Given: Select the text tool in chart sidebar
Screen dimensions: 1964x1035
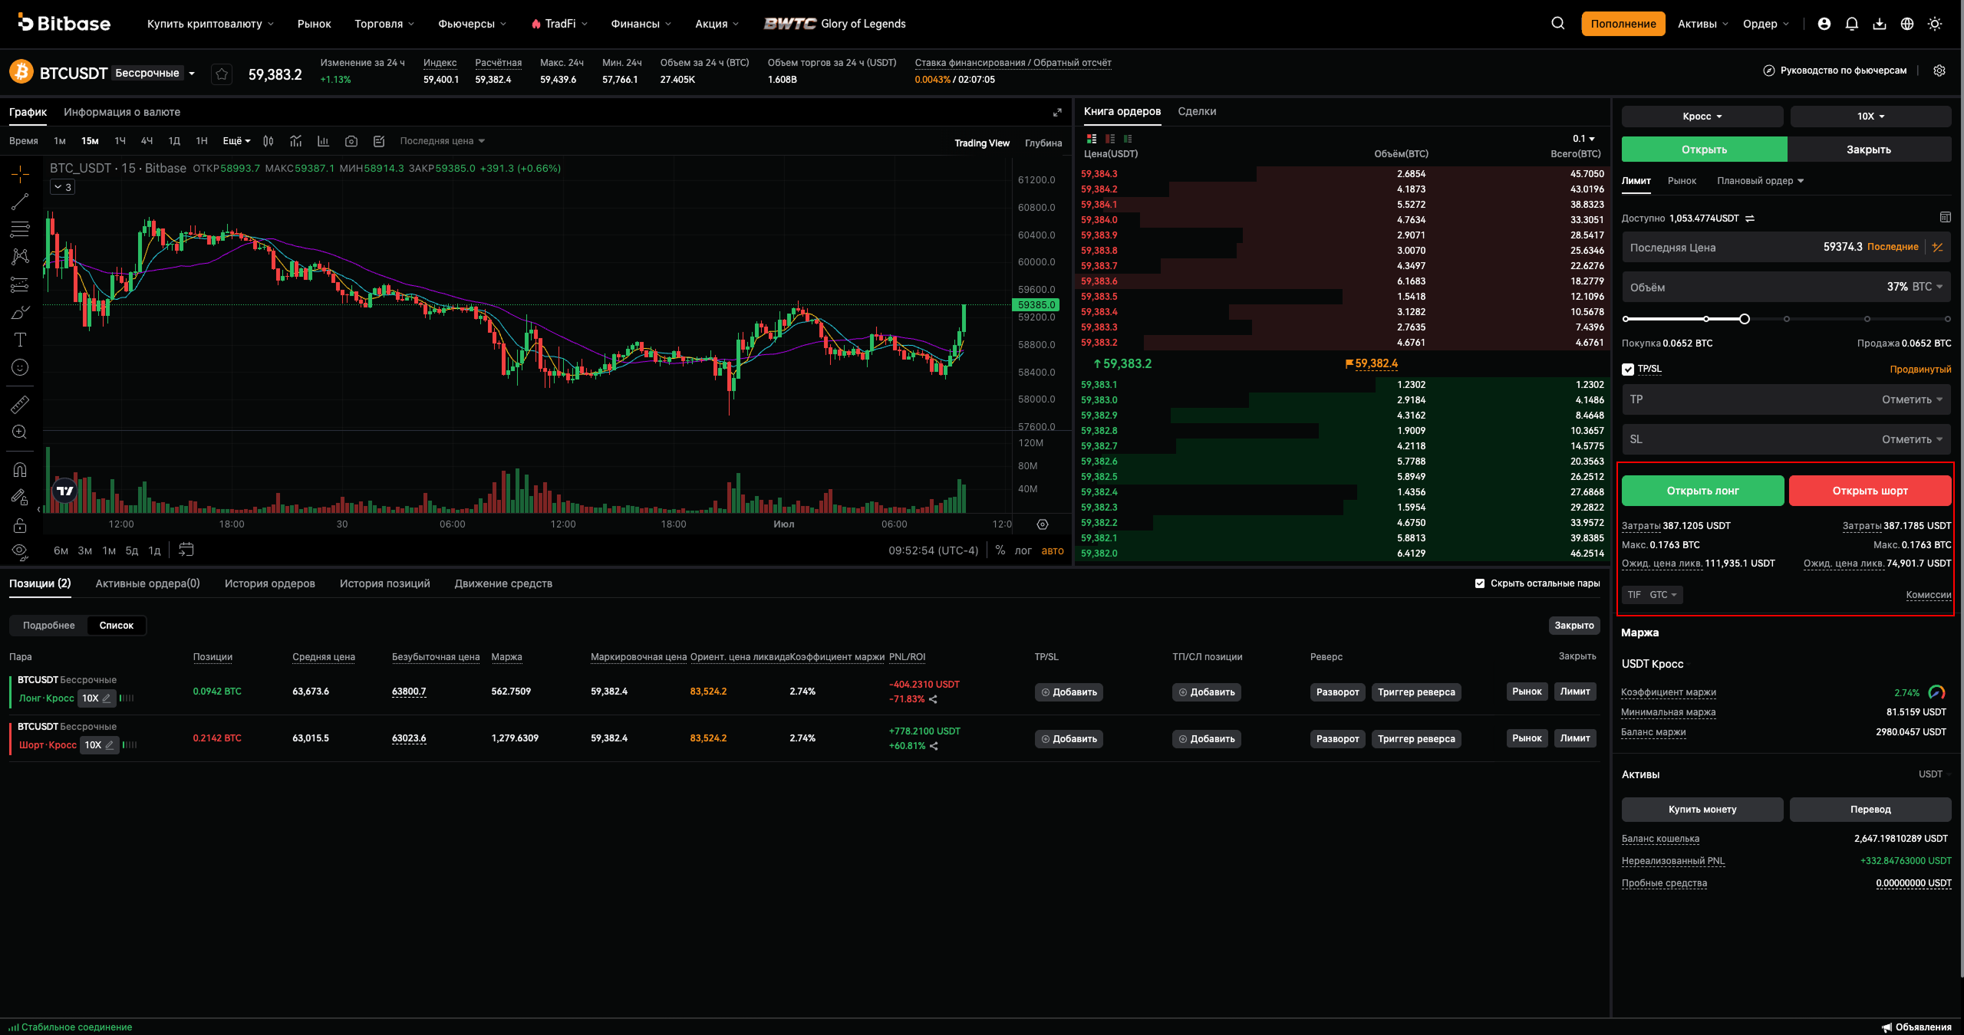Looking at the screenshot, I should pos(20,340).
